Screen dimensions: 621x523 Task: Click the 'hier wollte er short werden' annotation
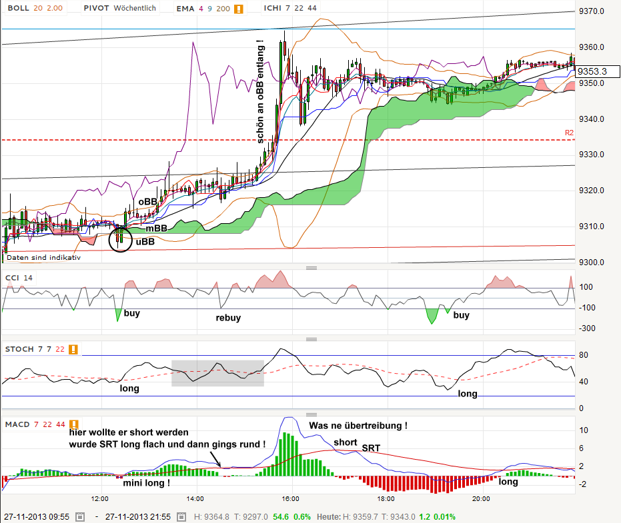(x=129, y=432)
